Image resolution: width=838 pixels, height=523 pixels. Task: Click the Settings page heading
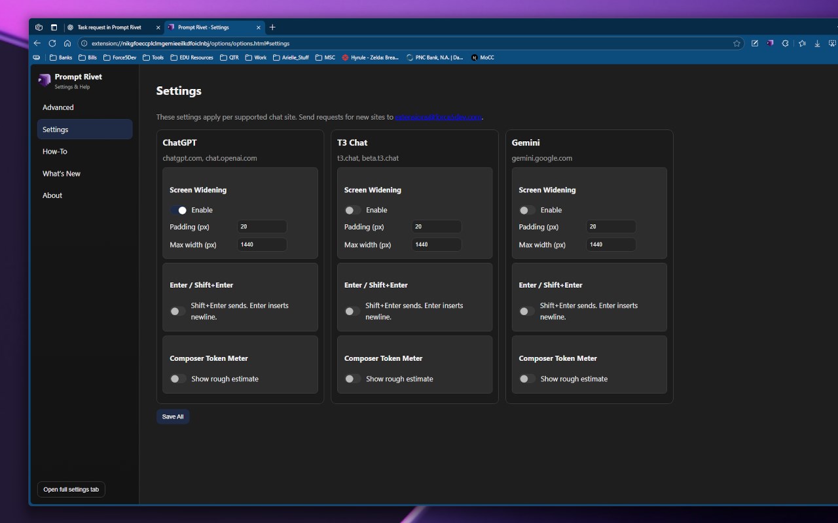179,91
